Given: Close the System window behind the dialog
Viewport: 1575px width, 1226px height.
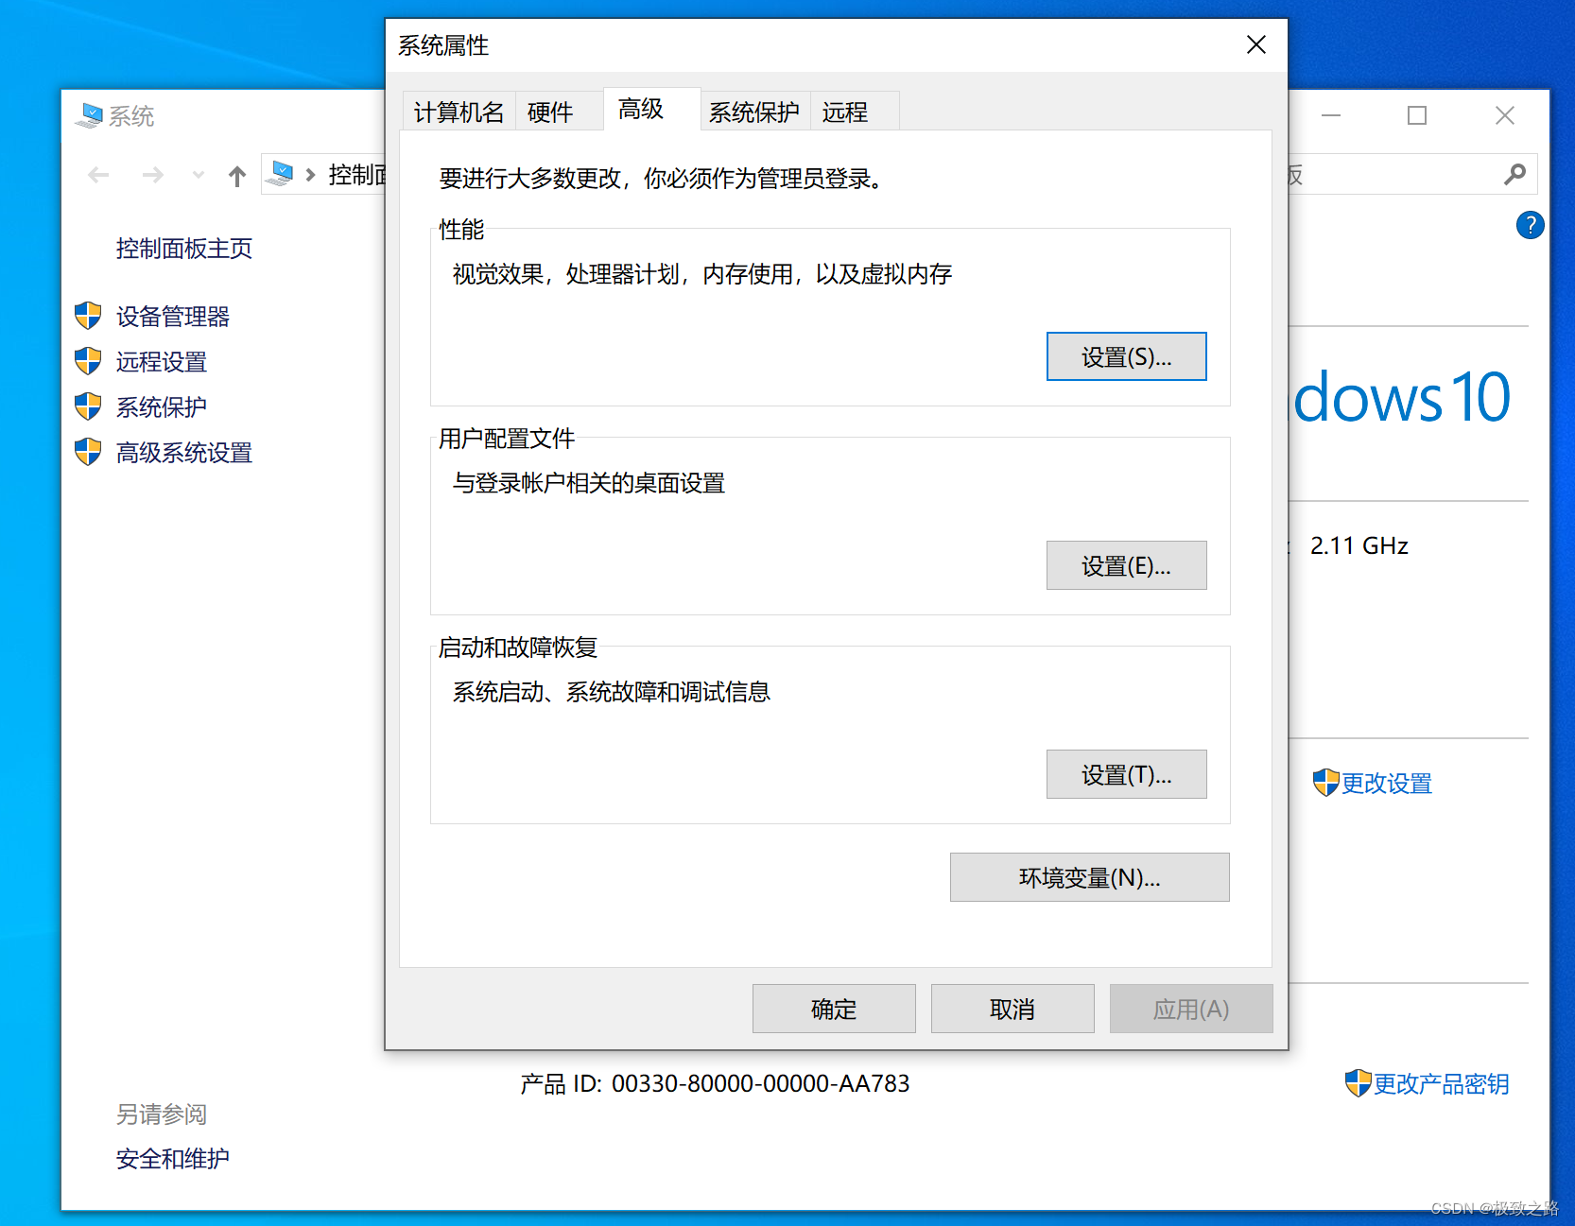Looking at the screenshot, I should (1505, 115).
